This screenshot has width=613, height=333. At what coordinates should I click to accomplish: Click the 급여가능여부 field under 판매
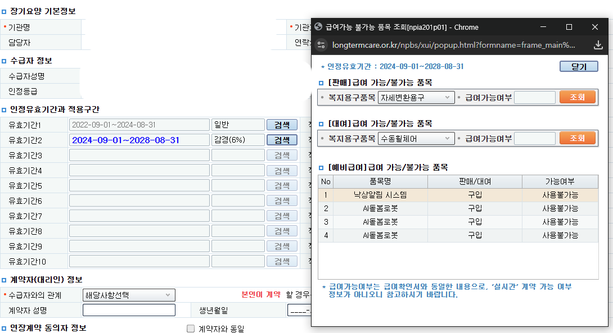point(534,98)
